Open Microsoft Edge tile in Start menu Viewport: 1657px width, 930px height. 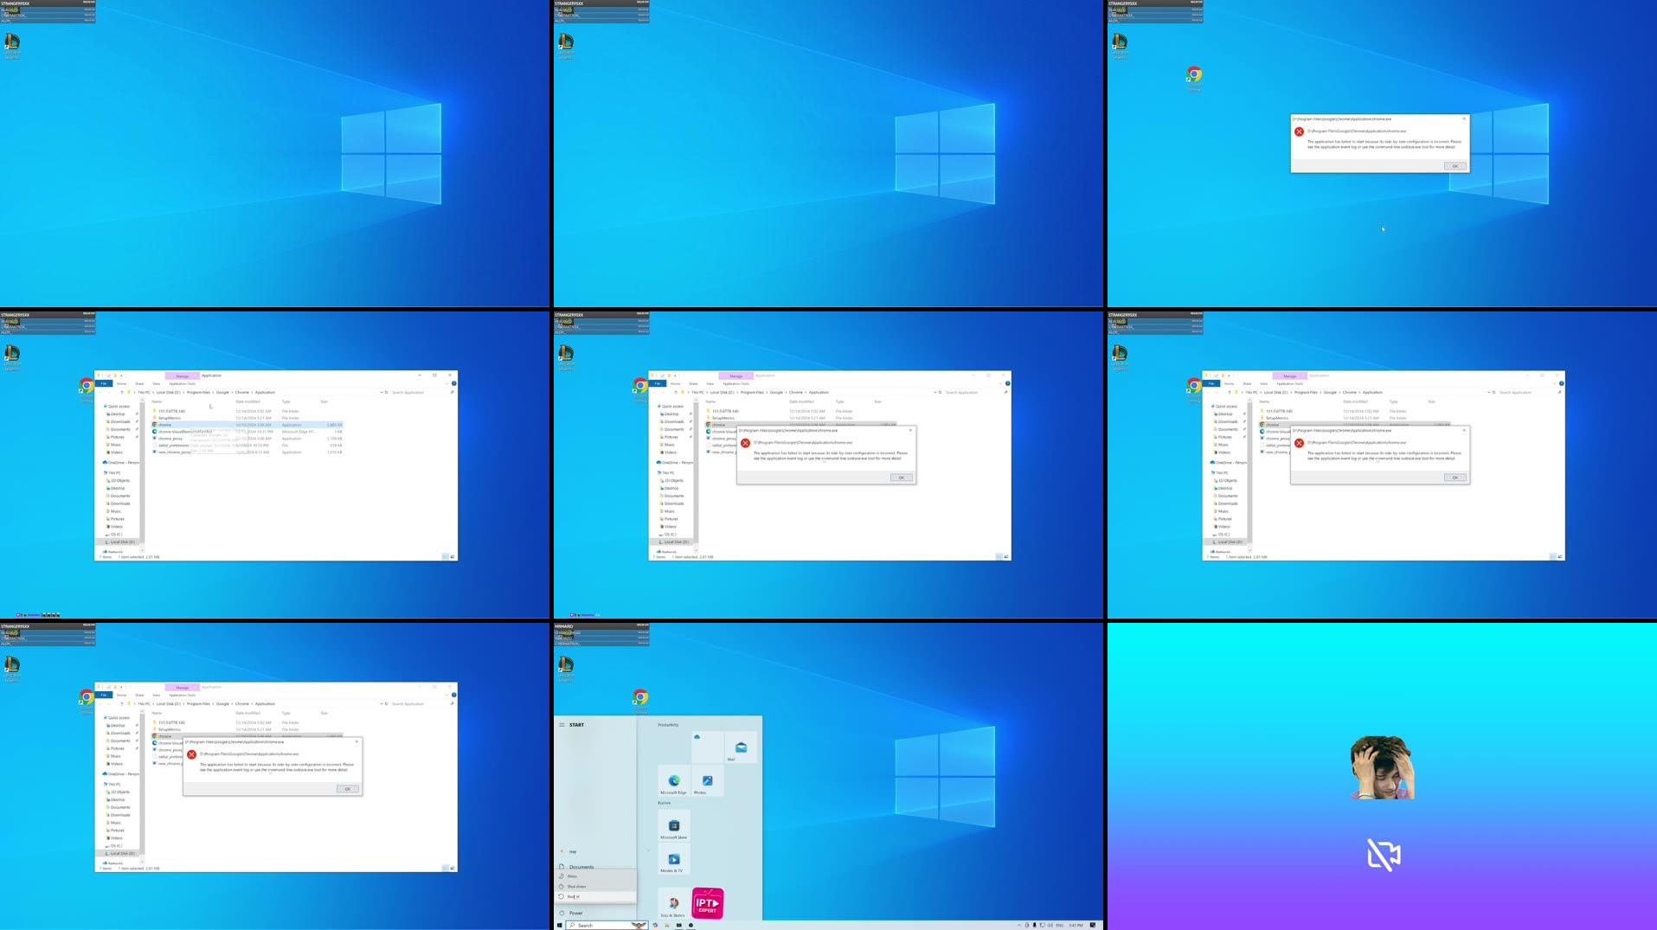click(x=673, y=782)
